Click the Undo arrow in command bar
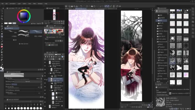 click(x=81, y=6)
